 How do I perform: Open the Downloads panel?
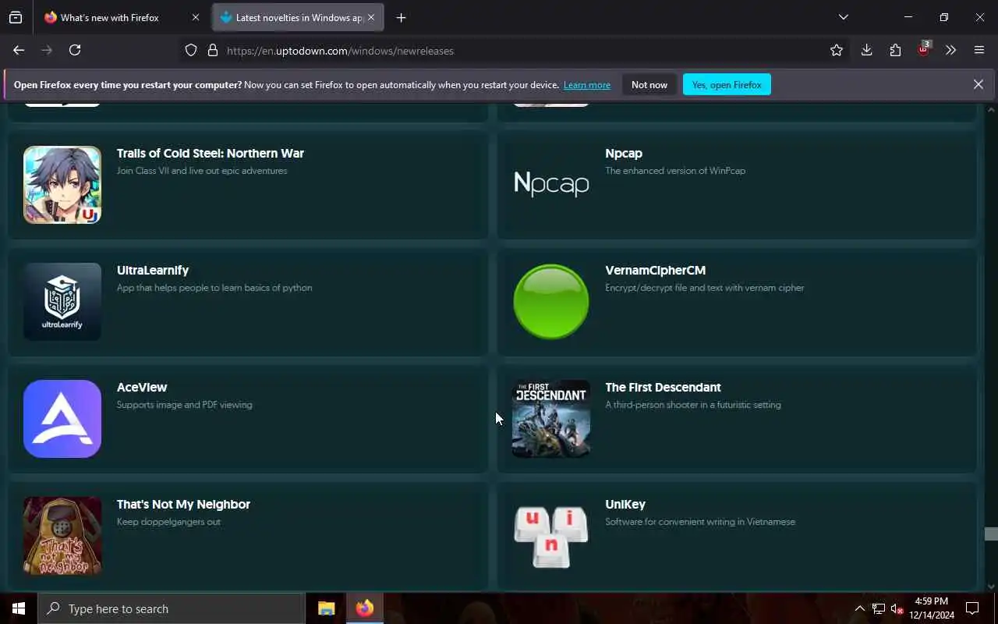[866, 50]
